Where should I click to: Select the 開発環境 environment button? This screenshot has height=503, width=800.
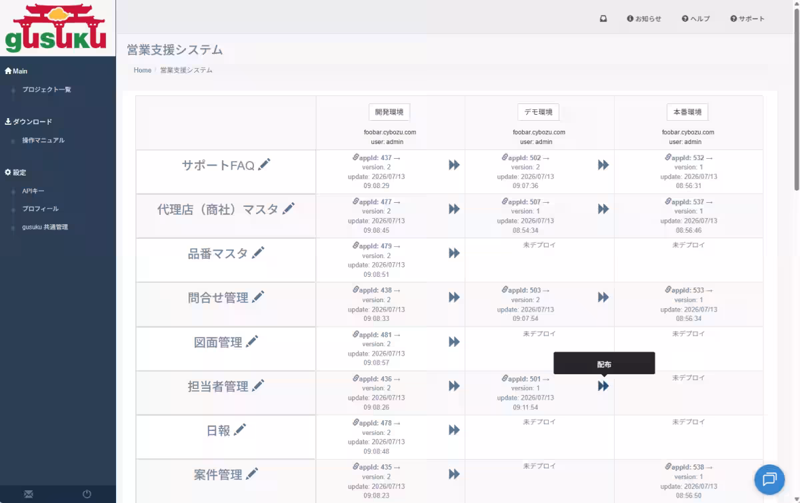[x=390, y=112]
